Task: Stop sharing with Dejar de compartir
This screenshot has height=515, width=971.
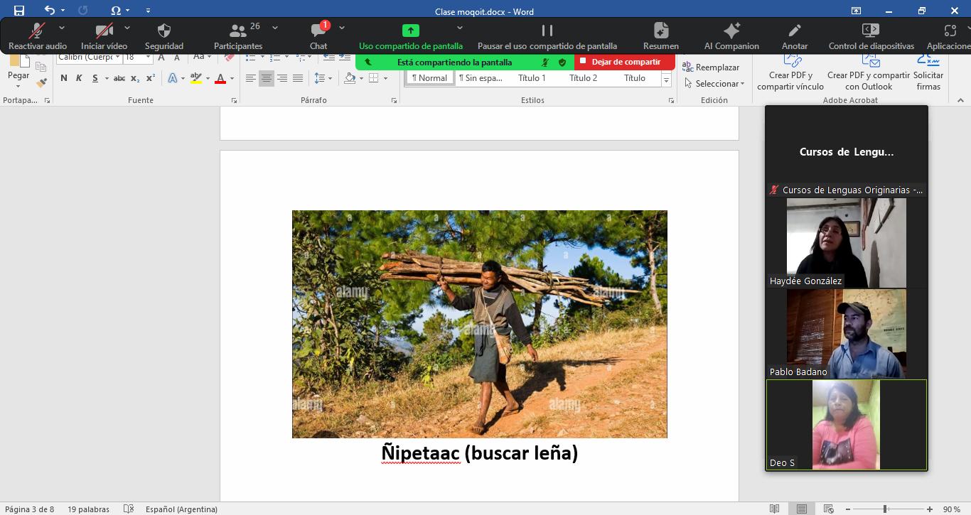Action: [625, 62]
